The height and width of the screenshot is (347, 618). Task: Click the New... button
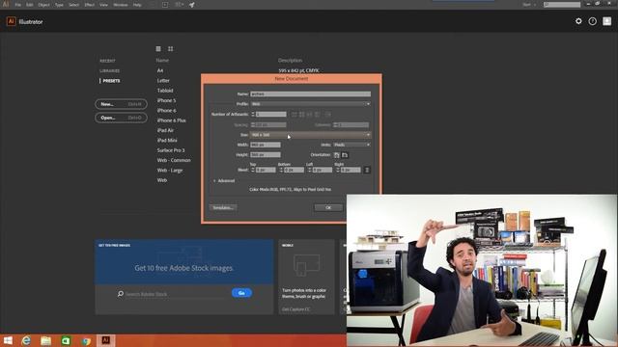coord(121,104)
